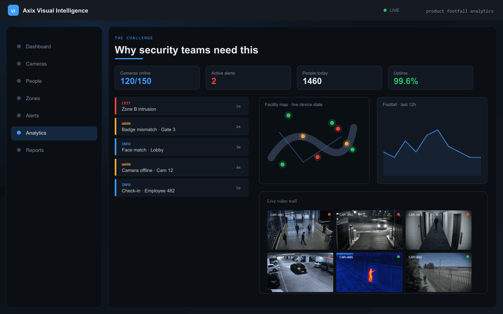Click the green LIVE status dot
Viewport: 503px width, 314px height.
click(385, 10)
